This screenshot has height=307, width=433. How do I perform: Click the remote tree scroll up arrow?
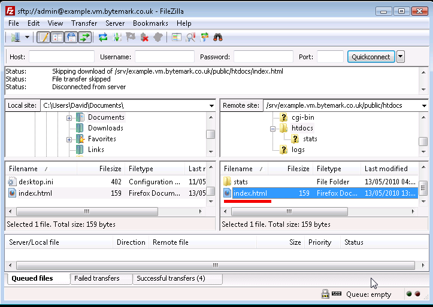coord(423,117)
